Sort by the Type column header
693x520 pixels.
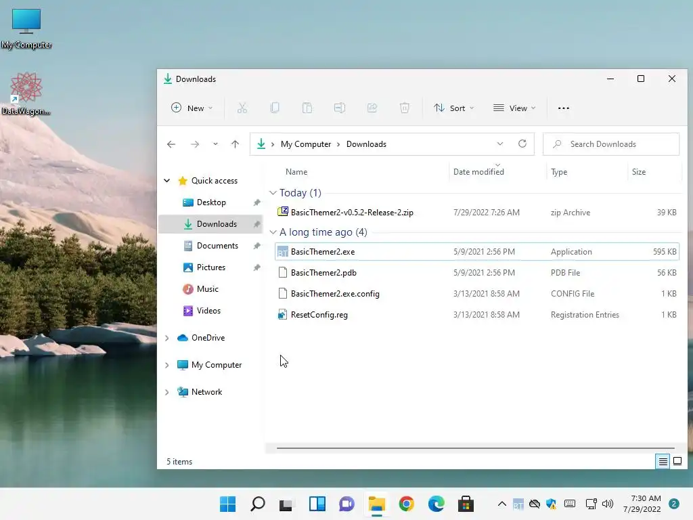coord(559,172)
